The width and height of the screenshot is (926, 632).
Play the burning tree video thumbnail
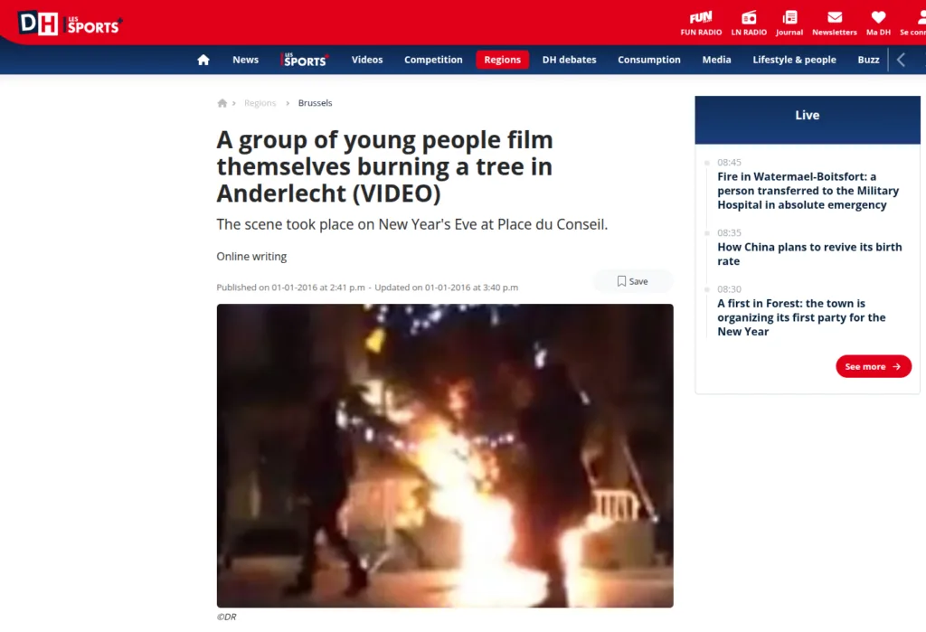pos(445,455)
